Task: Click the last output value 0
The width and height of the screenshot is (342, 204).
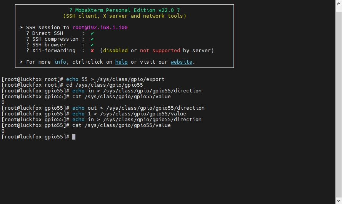Action: click(x=3, y=131)
